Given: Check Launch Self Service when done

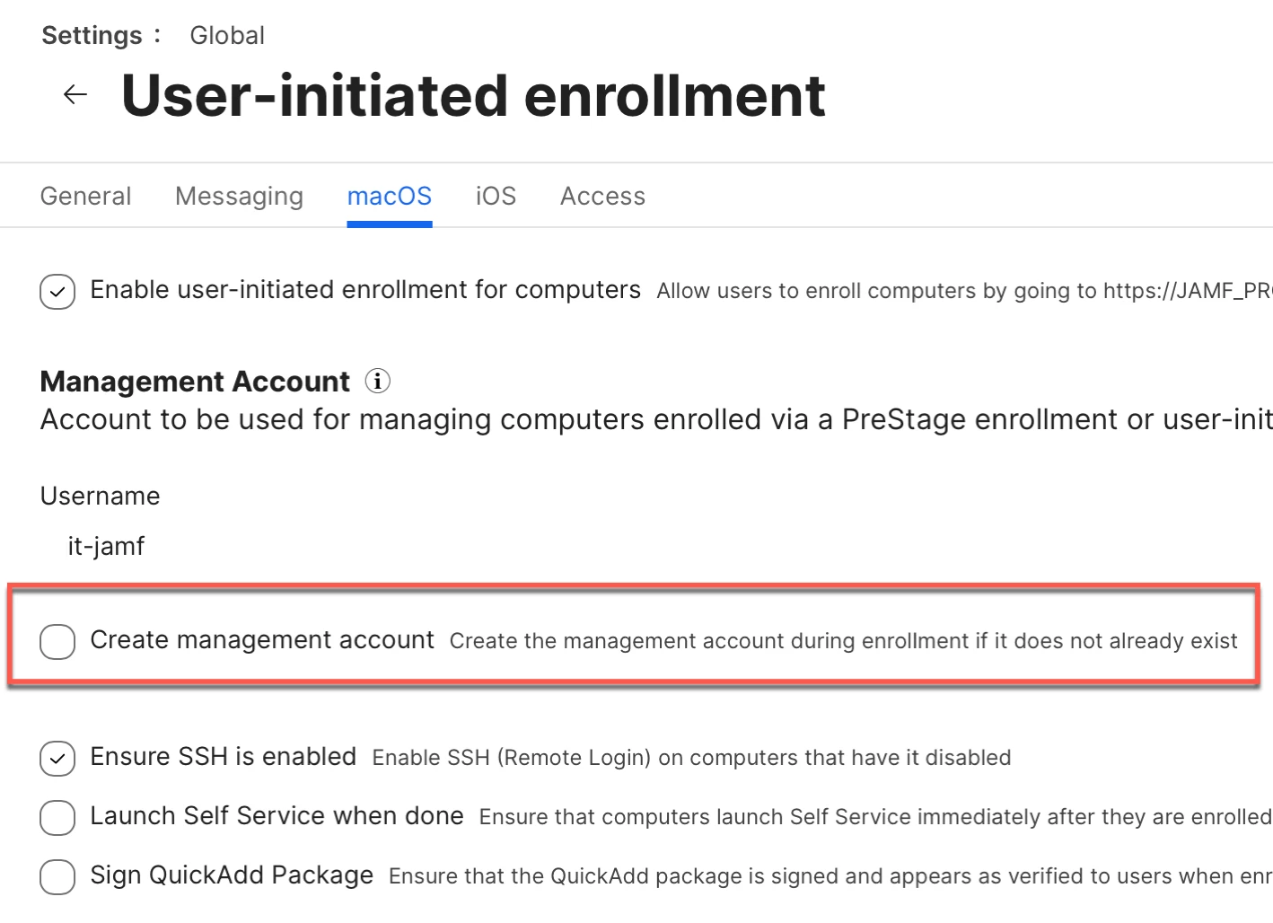Looking at the screenshot, I should pyautogui.click(x=57, y=818).
